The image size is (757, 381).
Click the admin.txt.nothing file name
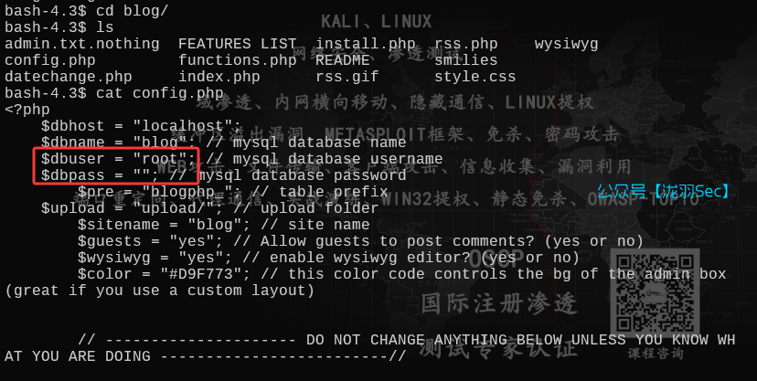(x=81, y=44)
